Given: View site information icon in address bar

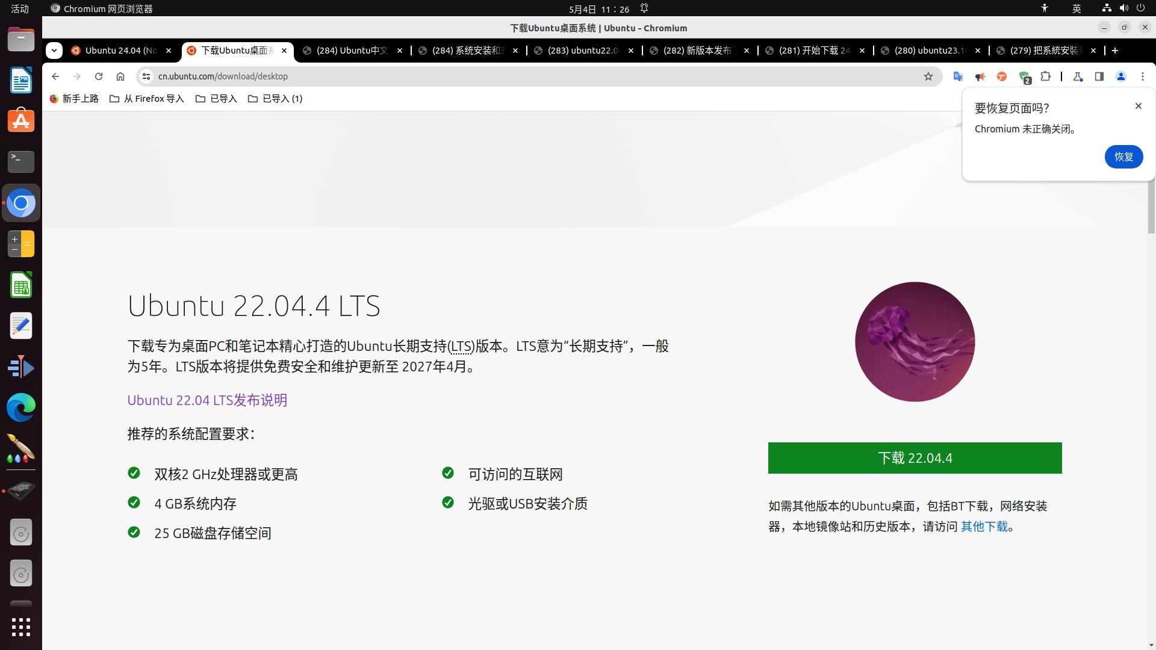Looking at the screenshot, I should pos(146,76).
